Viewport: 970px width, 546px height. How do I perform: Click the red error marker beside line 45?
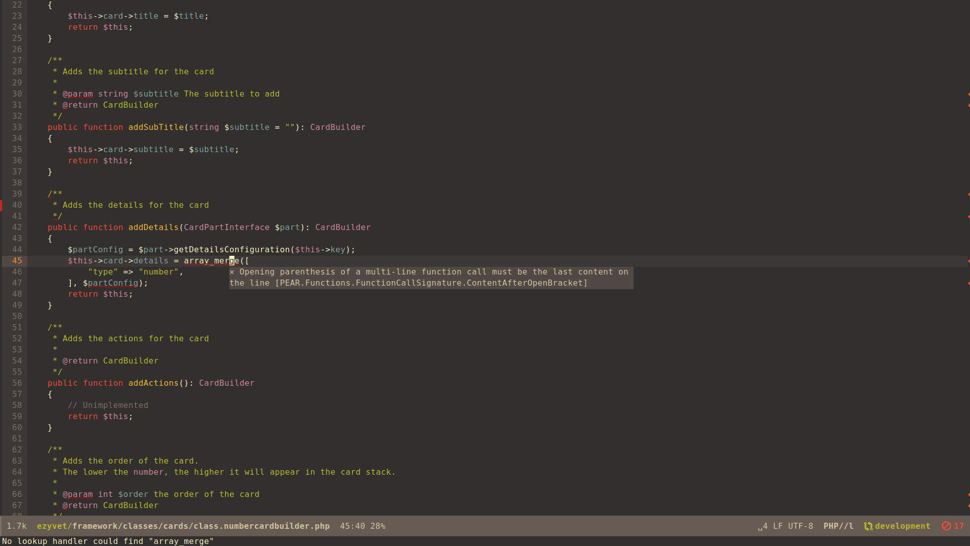point(968,261)
